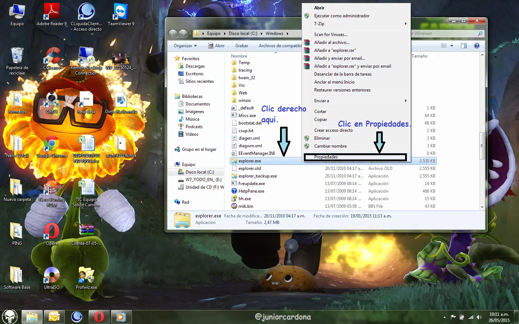Screen dimensions: 519x324
Task: Click the Opera icon in taskbar
Action: click(99, 317)
